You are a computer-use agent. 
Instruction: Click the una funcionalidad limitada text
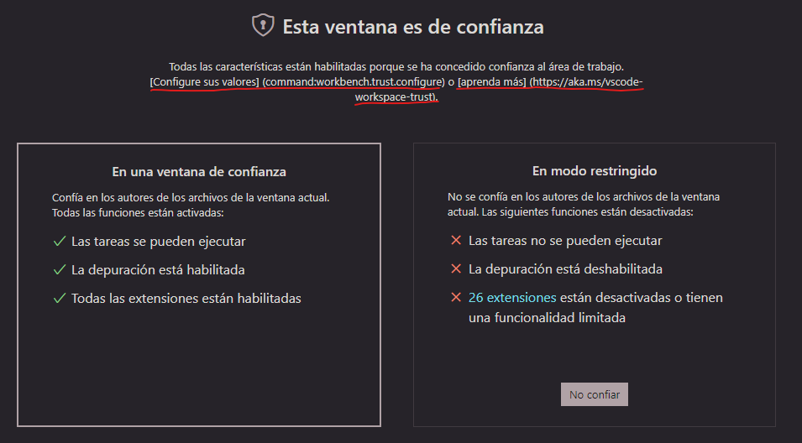coord(547,318)
